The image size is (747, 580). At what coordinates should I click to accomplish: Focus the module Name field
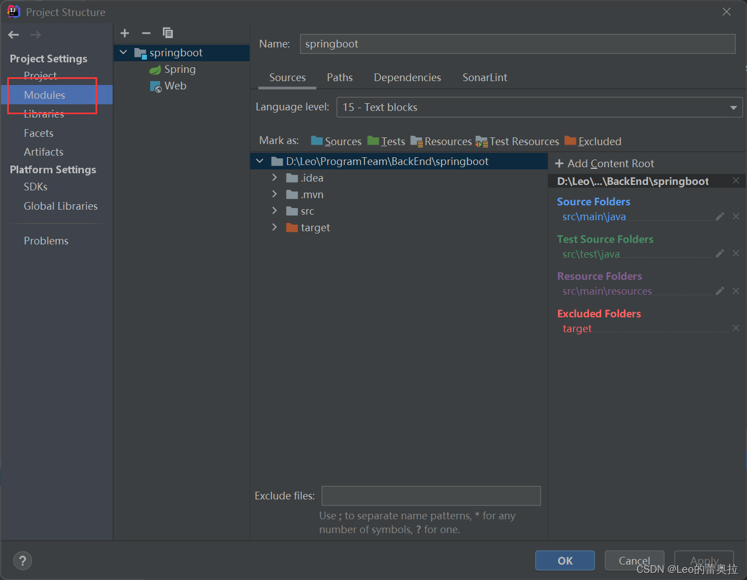click(517, 44)
